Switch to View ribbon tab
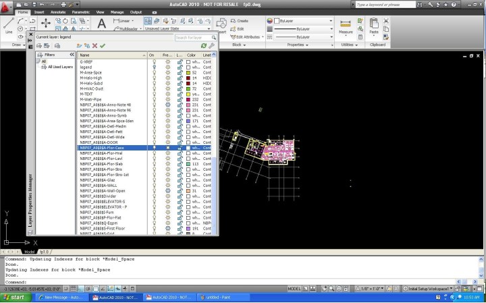 tap(100, 12)
